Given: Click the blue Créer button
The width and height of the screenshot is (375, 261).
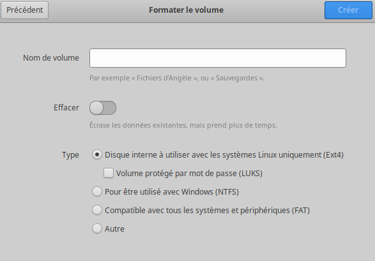Looking at the screenshot, I should coord(348,10).
